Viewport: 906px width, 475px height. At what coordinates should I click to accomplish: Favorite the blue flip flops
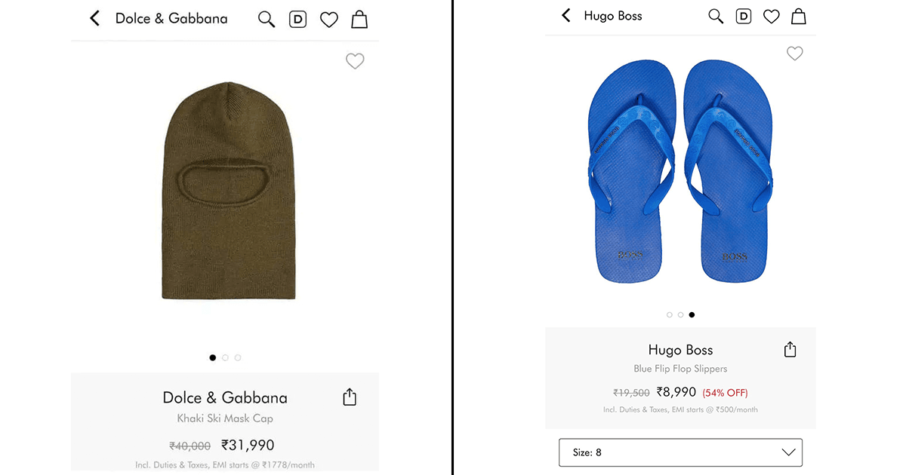[x=794, y=54]
